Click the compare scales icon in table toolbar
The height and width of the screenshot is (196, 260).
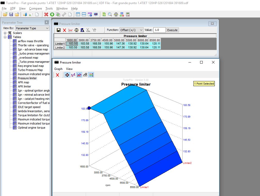tap(76, 30)
